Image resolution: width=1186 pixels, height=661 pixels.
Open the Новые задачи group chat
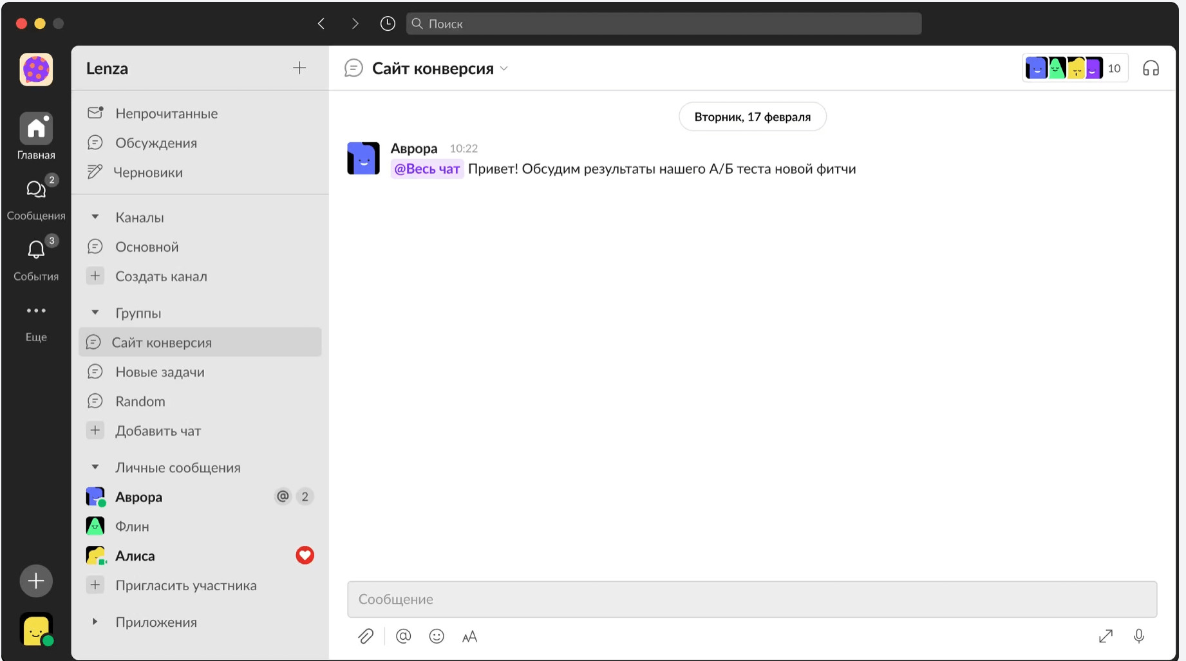pos(160,371)
